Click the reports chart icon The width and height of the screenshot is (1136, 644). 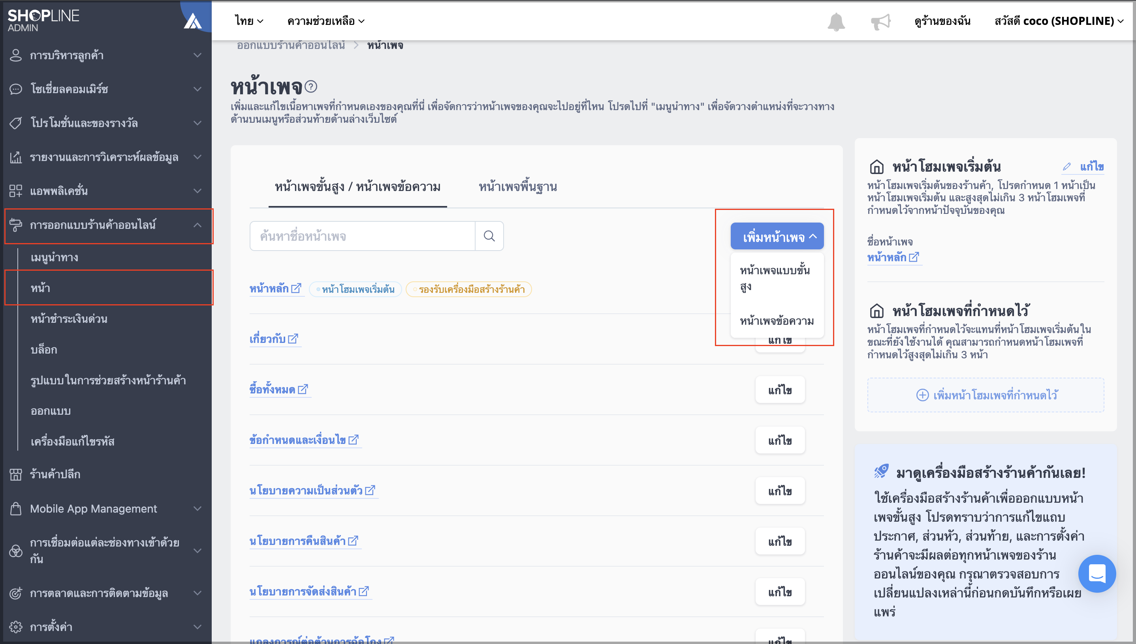(x=15, y=157)
